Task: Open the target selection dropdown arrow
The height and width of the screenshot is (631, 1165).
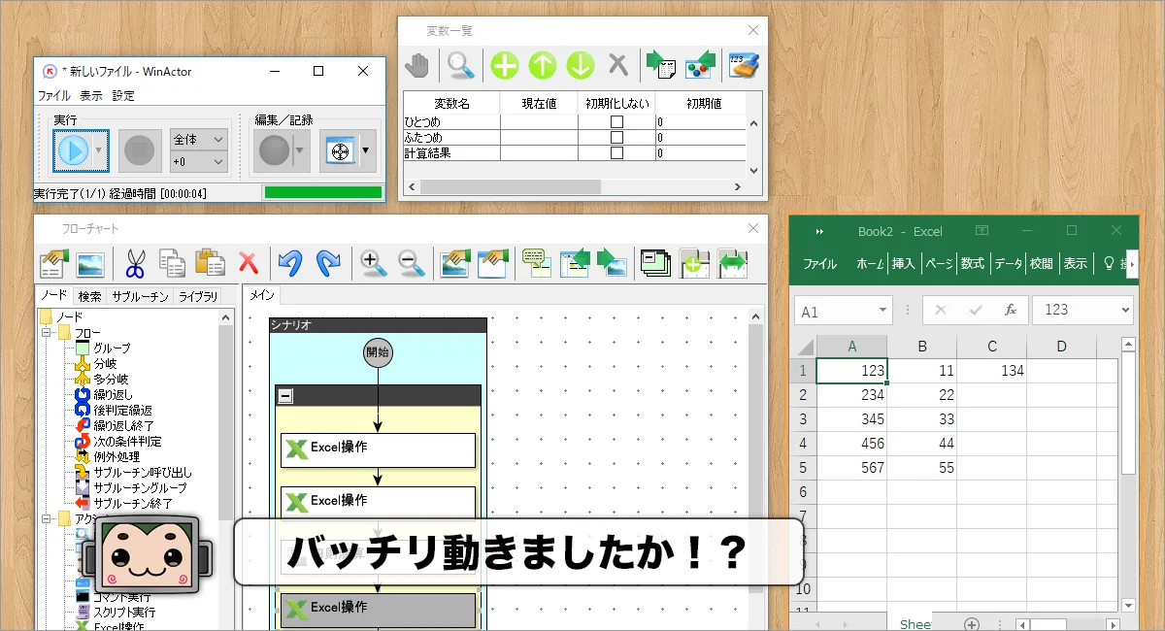Action: [367, 150]
